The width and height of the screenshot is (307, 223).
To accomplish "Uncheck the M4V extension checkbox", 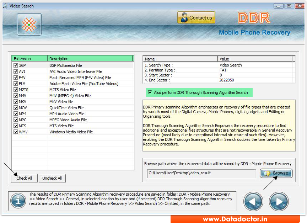I will pyautogui.click(x=16, y=96).
